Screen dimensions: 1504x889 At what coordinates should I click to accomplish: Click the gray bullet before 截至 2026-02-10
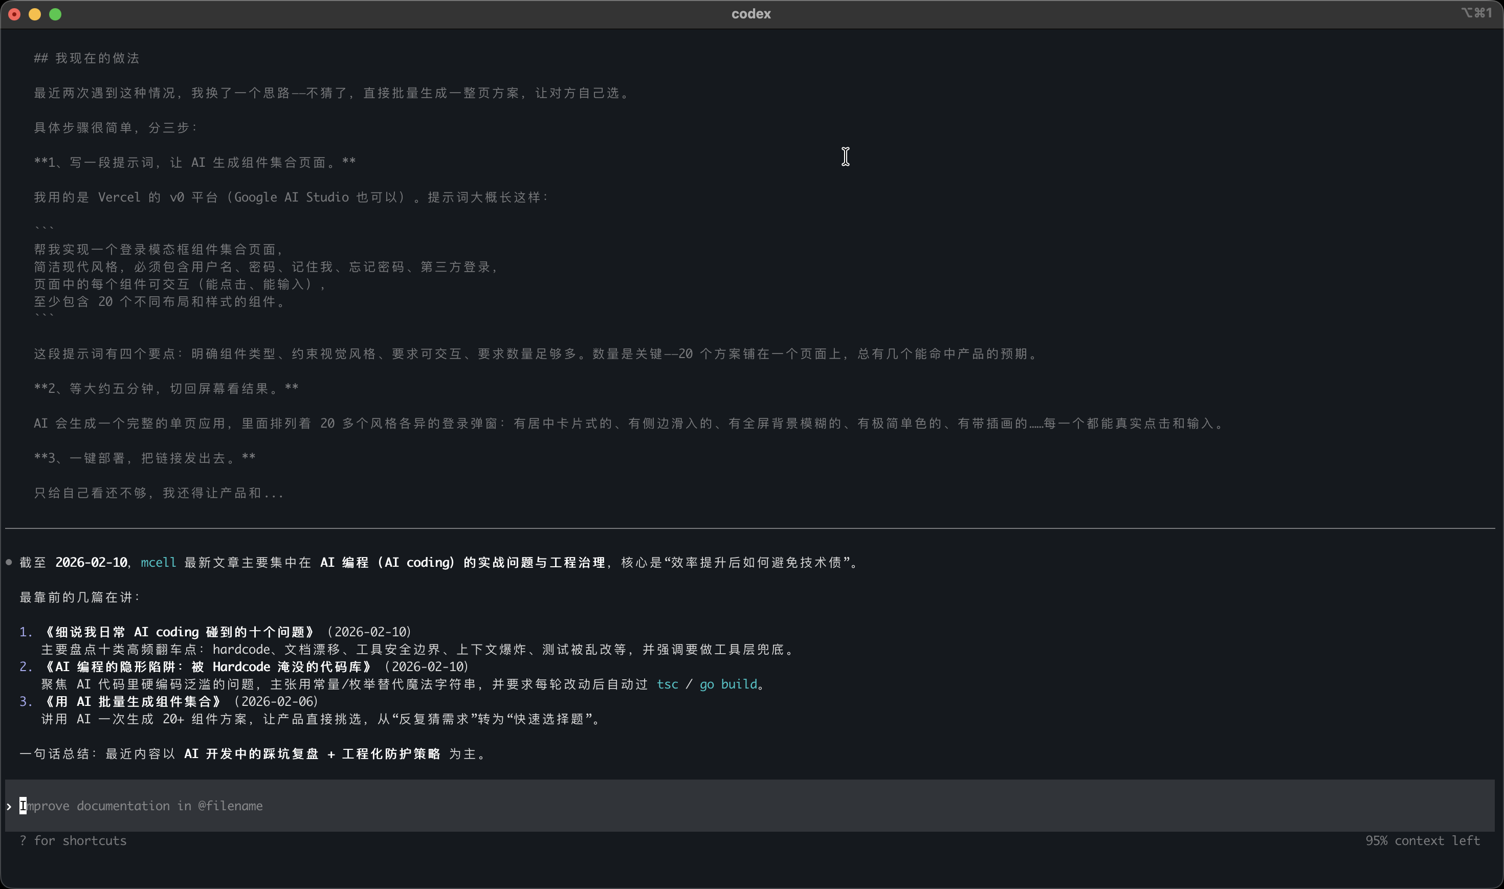(x=9, y=562)
